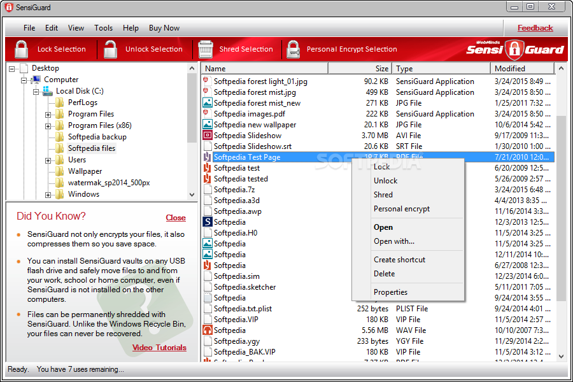Viewport: 573px width, 382px height.
Task: Open the Tools menu
Action: (103, 28)
